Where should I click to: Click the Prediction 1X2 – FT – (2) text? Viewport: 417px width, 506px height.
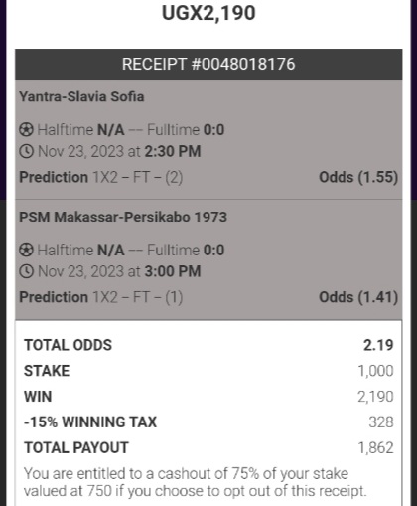[101, 177]
